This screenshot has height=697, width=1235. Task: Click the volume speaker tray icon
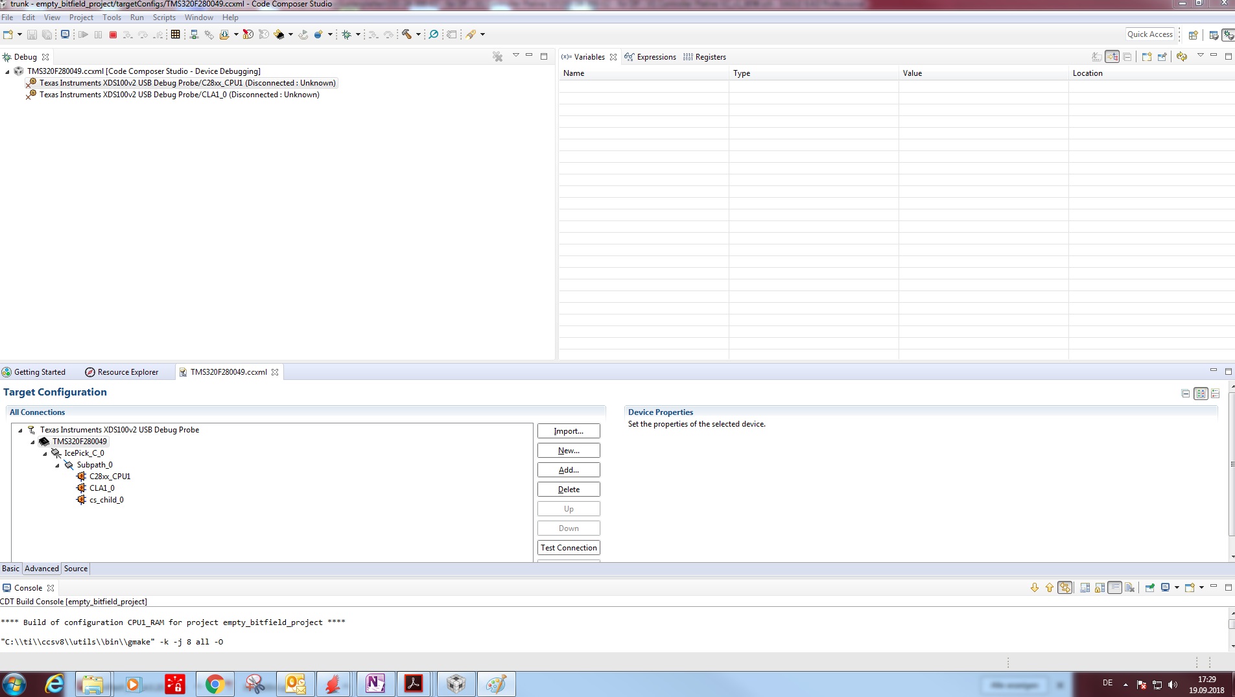1173,685
